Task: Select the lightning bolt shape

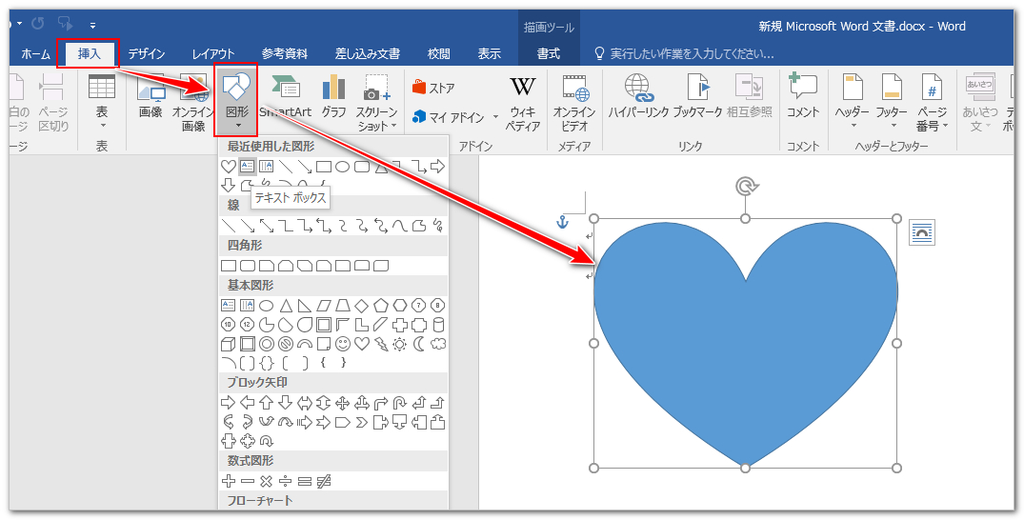Action: coord(381,344)
